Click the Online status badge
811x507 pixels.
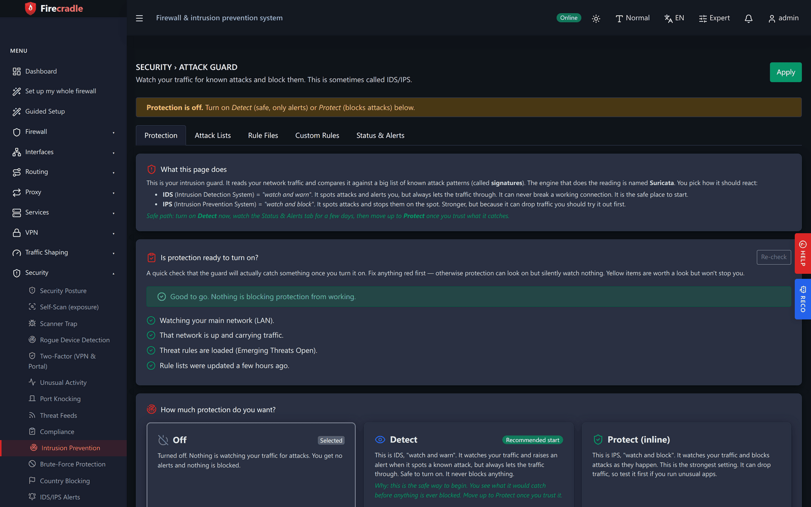[569, 18]
